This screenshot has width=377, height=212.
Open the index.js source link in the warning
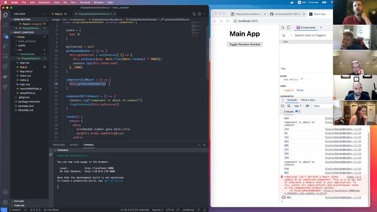click(x=353, y=177)
